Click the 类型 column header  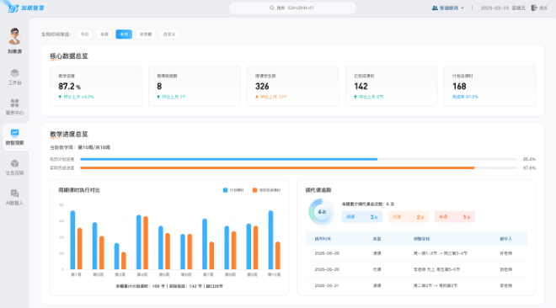click(x=377, y=239)
